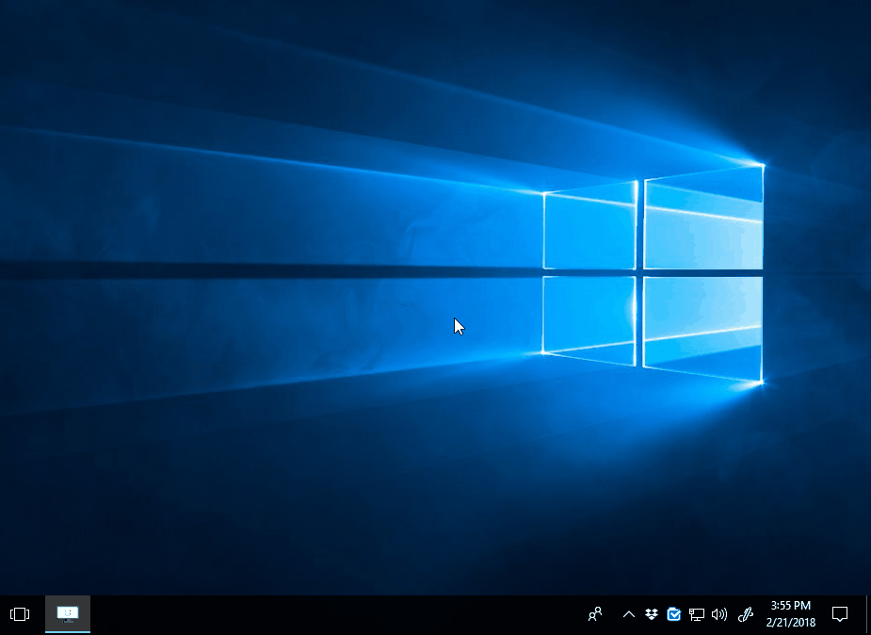The width and height of the screenshot is (871, 635).
Task: Click an empty area of the taskbar
Action: pyautogui.click(x=333, y=615)
